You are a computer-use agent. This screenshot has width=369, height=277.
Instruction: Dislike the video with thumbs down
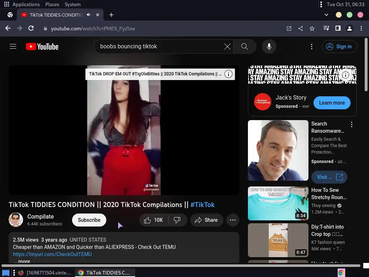point(177,220)
